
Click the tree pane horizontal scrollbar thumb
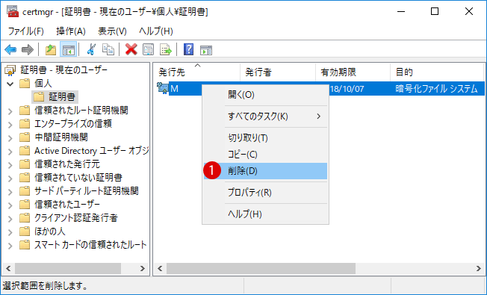[x=68, y=268]
